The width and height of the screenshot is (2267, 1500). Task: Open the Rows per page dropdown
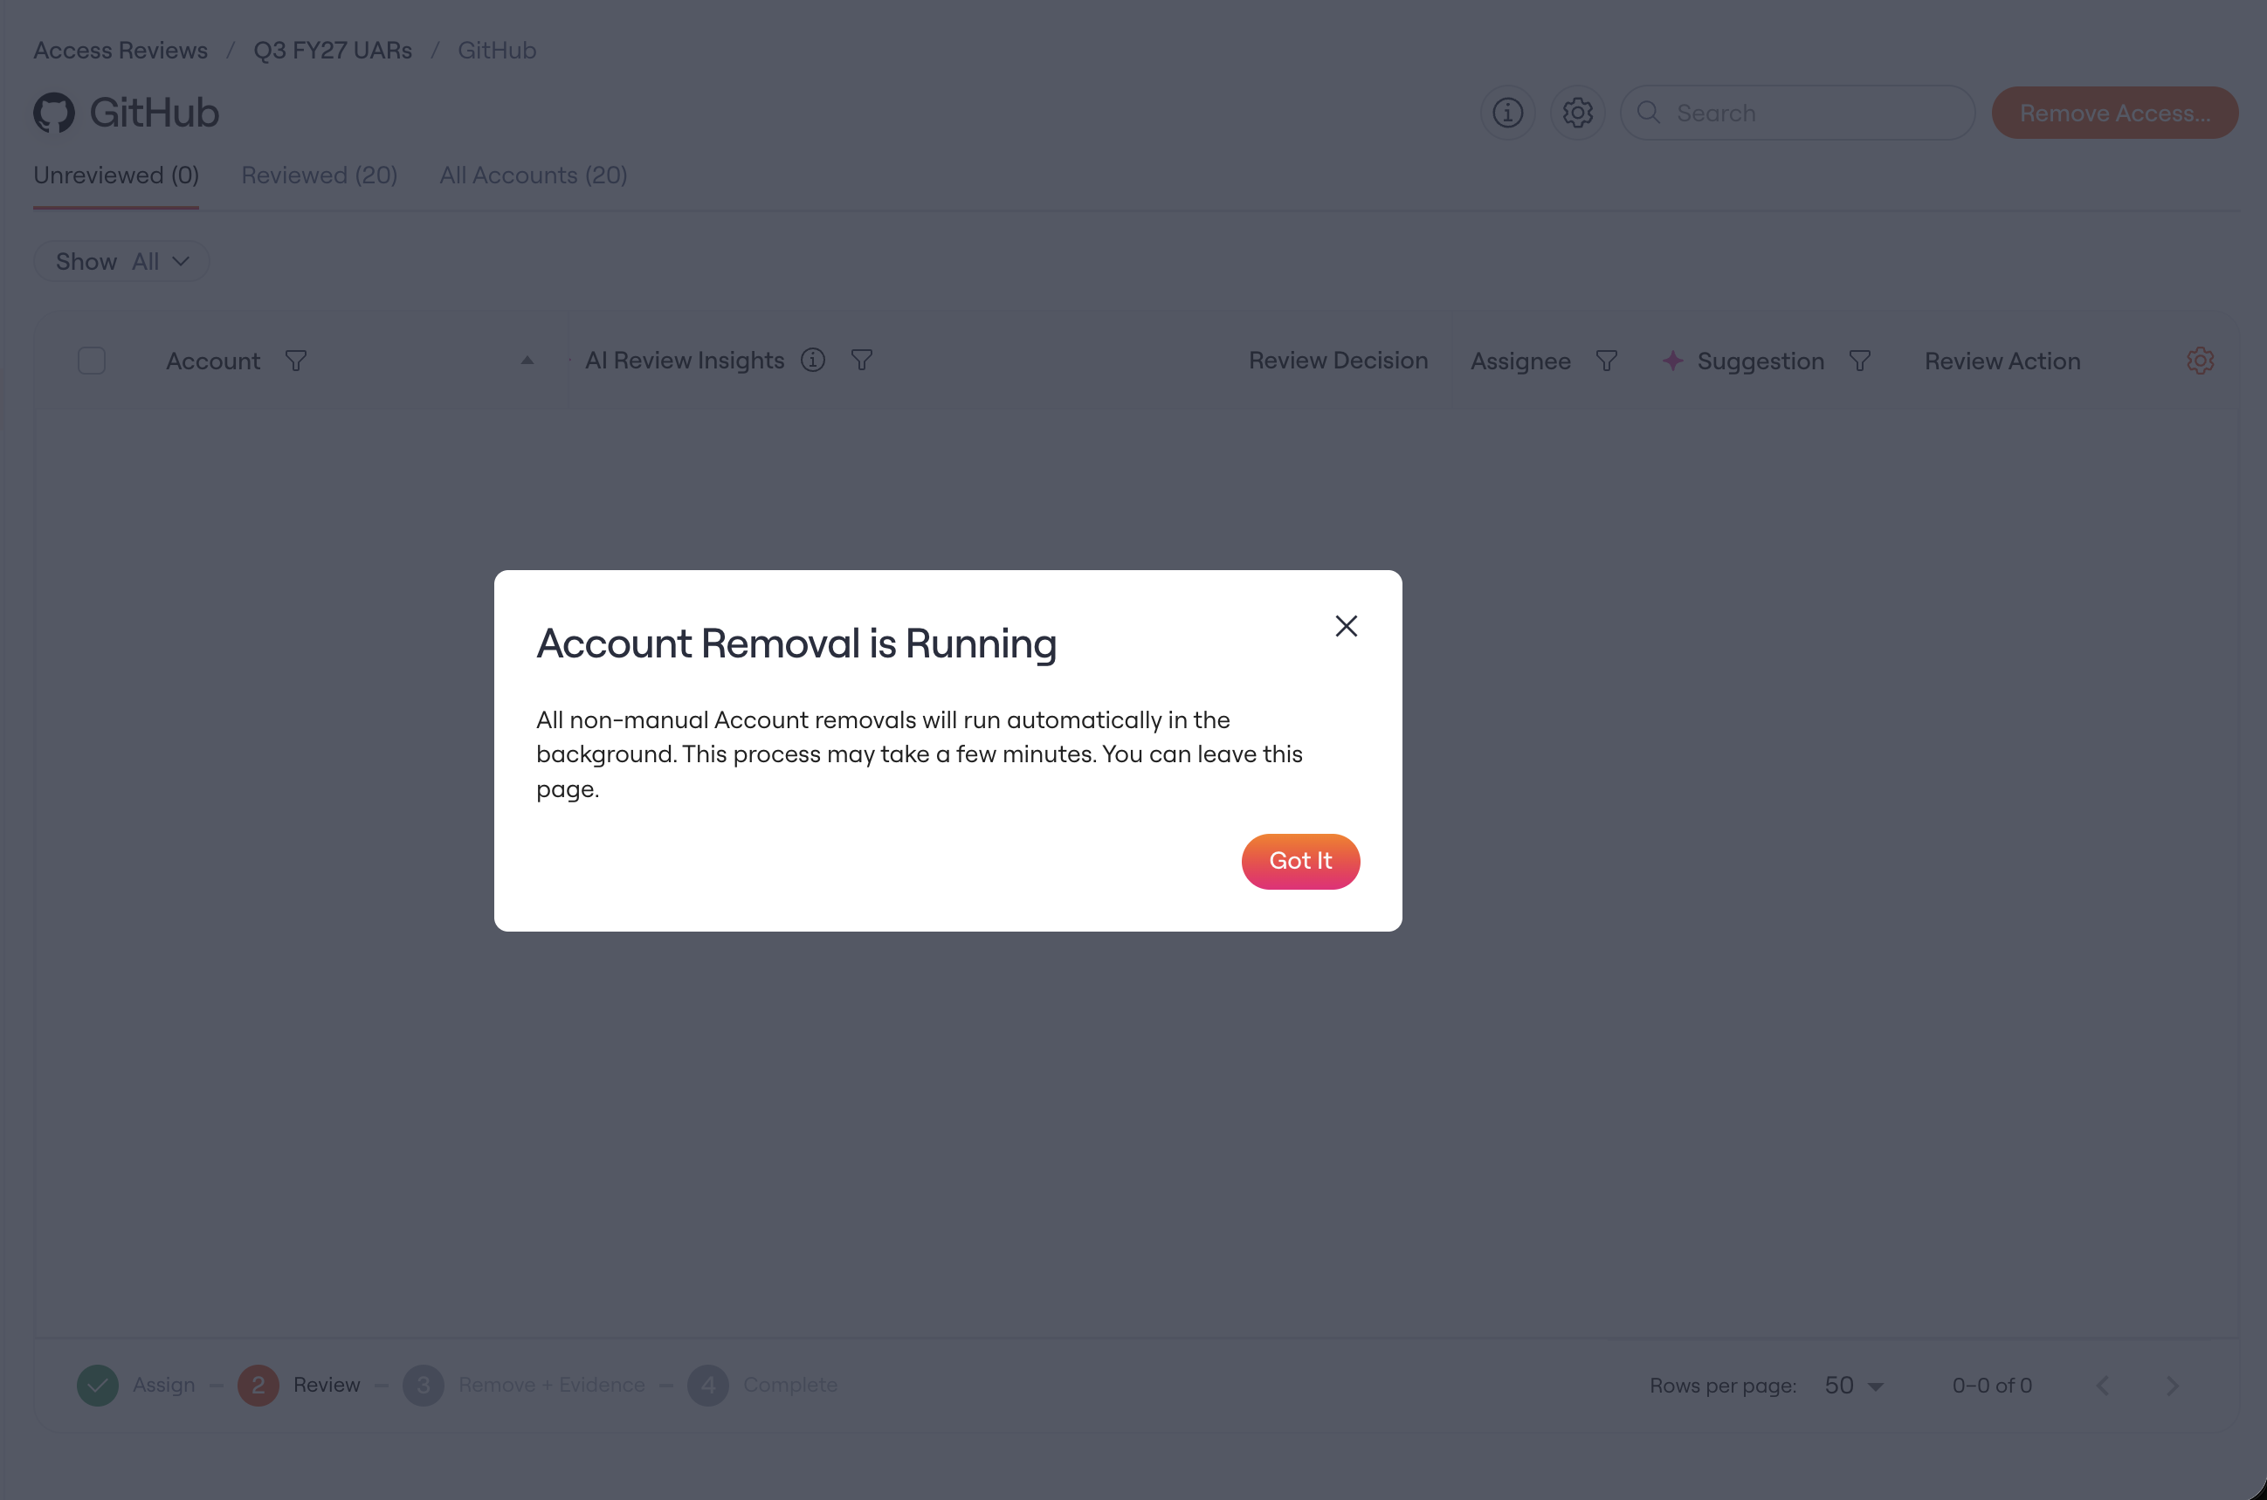point(1854,1386)
